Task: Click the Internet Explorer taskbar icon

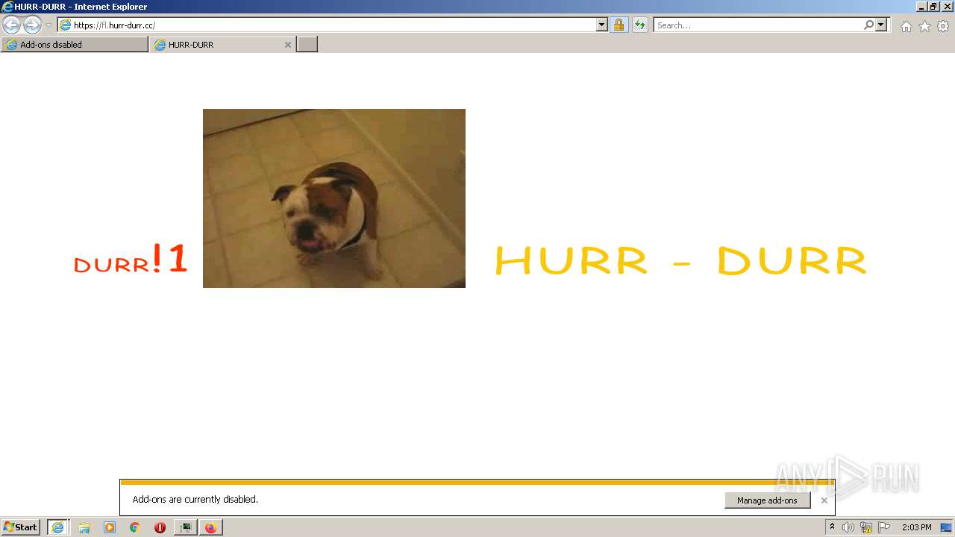Action: 57,527
